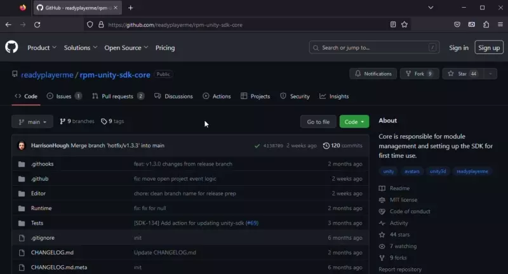Open browser extensions puzzle icon
The image size is (508, 274).
tap(486, 25)
